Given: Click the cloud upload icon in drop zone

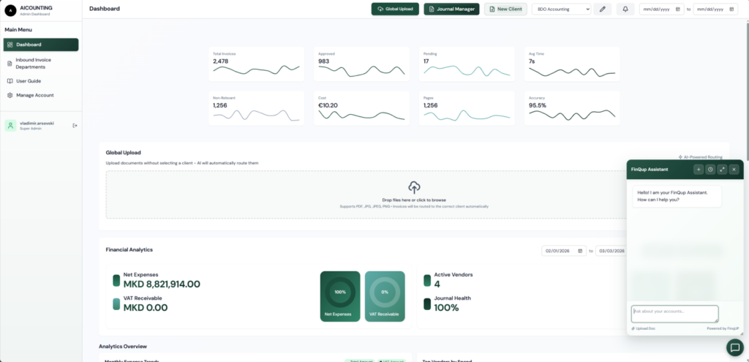Looking at the screenshot, I should tap(414, 187).
